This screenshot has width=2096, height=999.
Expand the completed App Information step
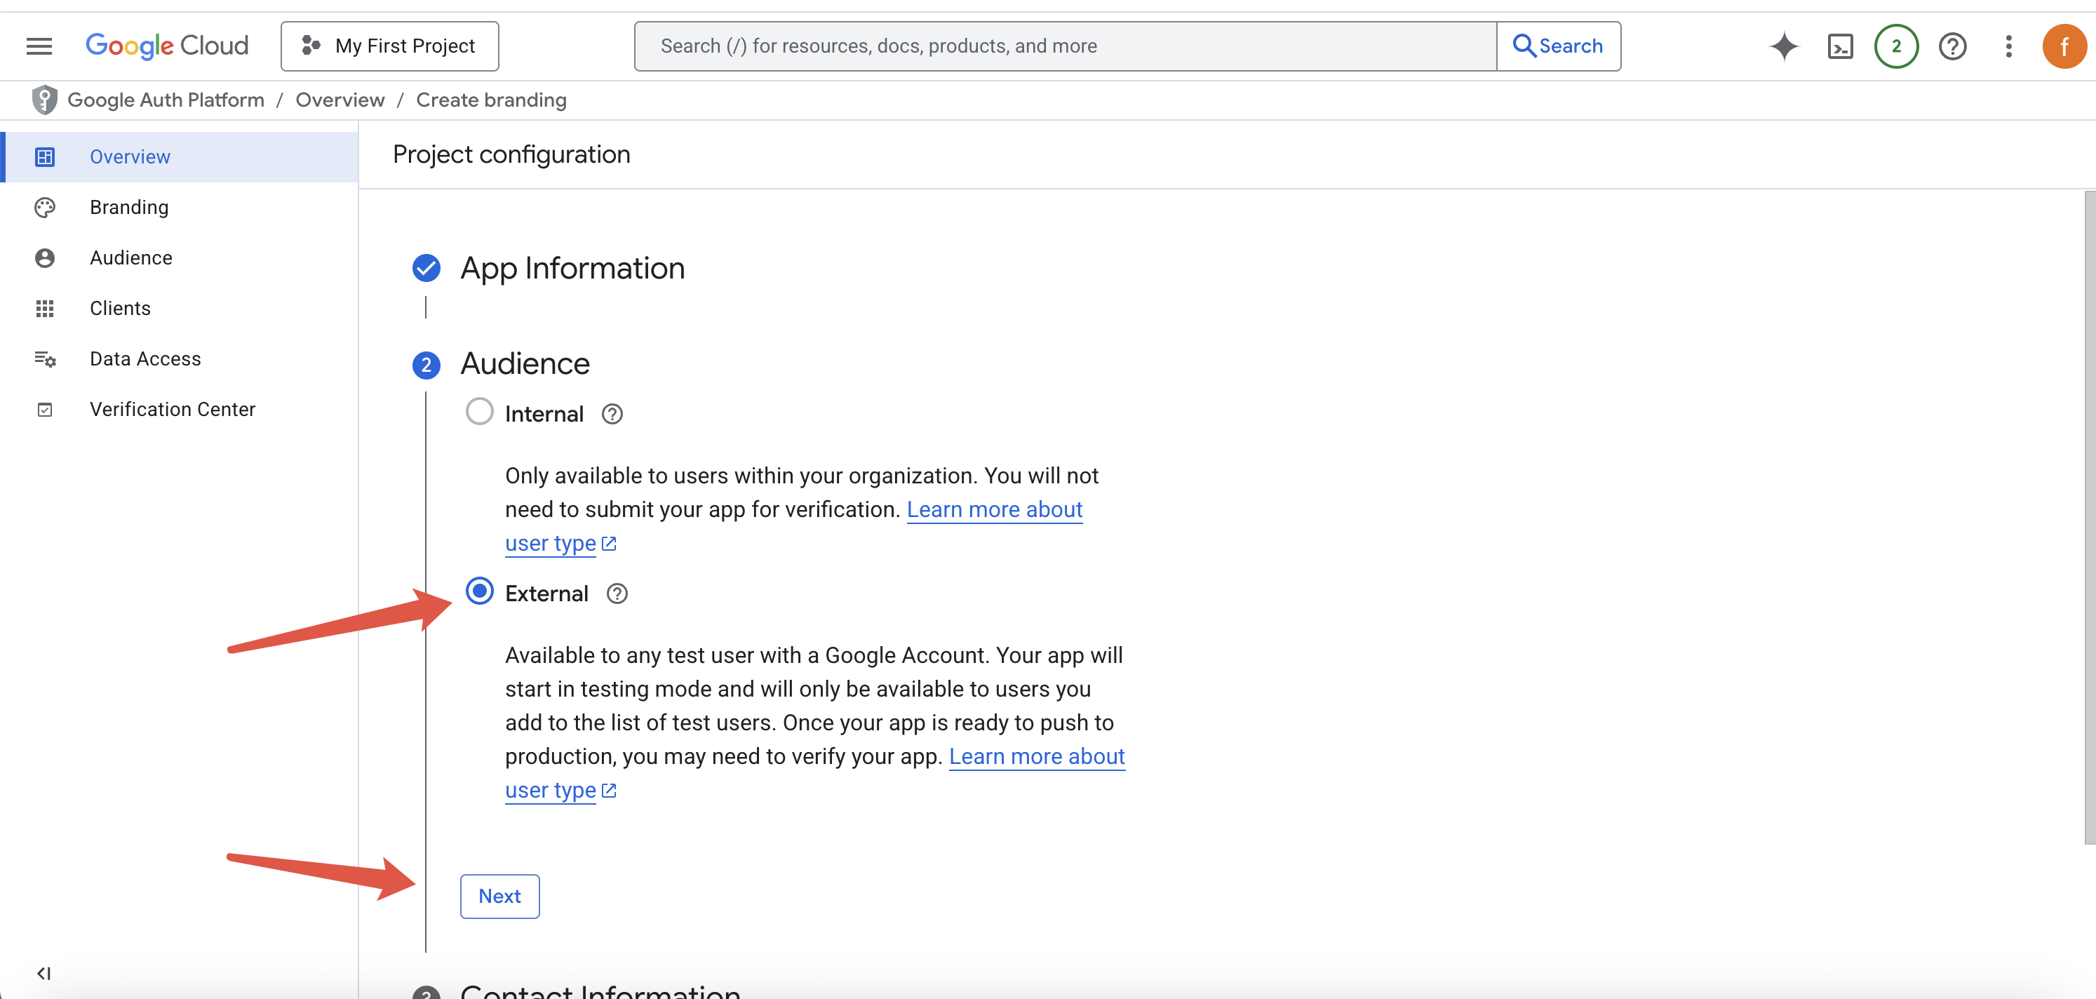572,269
